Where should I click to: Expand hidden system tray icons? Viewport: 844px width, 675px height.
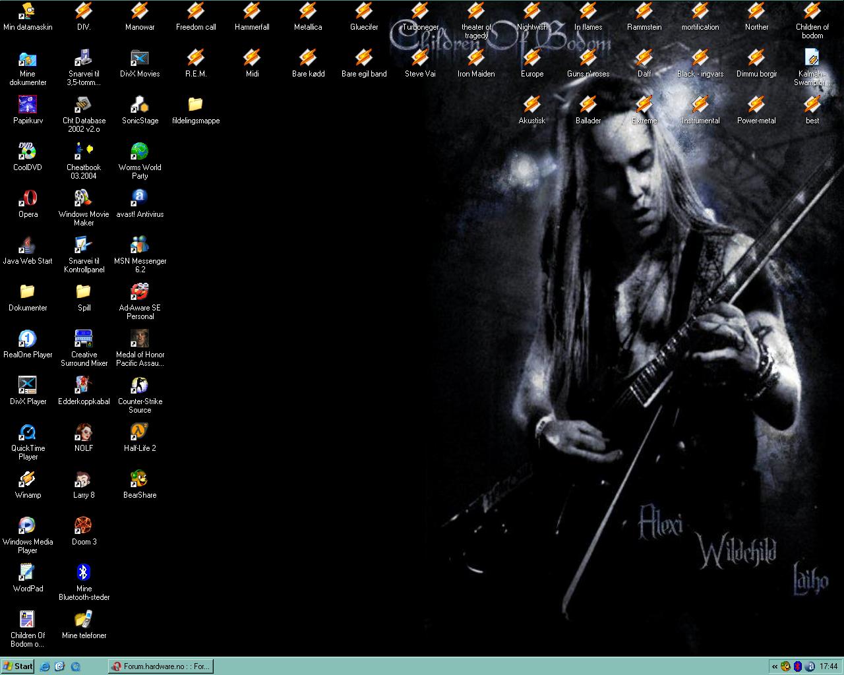(775, 666)
